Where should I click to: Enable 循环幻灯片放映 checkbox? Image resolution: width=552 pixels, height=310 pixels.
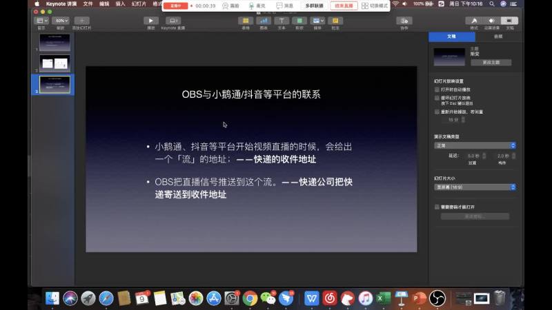coord(437,98)
